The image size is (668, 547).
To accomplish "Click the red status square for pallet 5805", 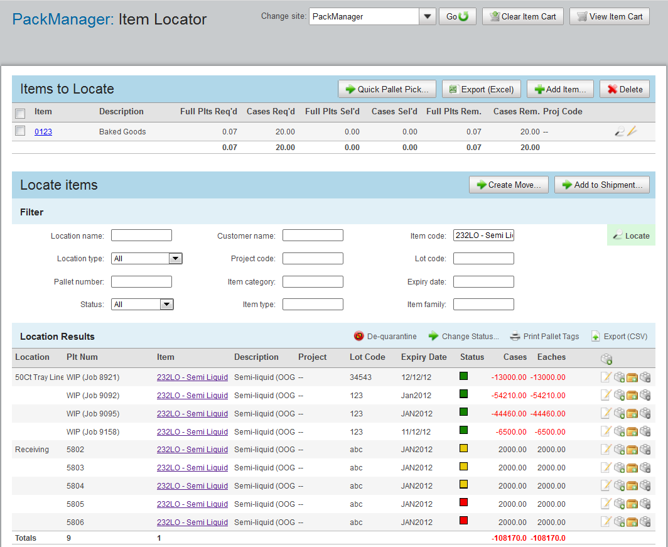I will click(464, 504).
